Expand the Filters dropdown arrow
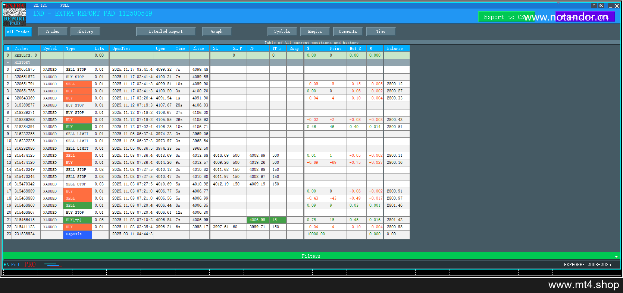Screen dimensions: 623x293 click(616, 256)
